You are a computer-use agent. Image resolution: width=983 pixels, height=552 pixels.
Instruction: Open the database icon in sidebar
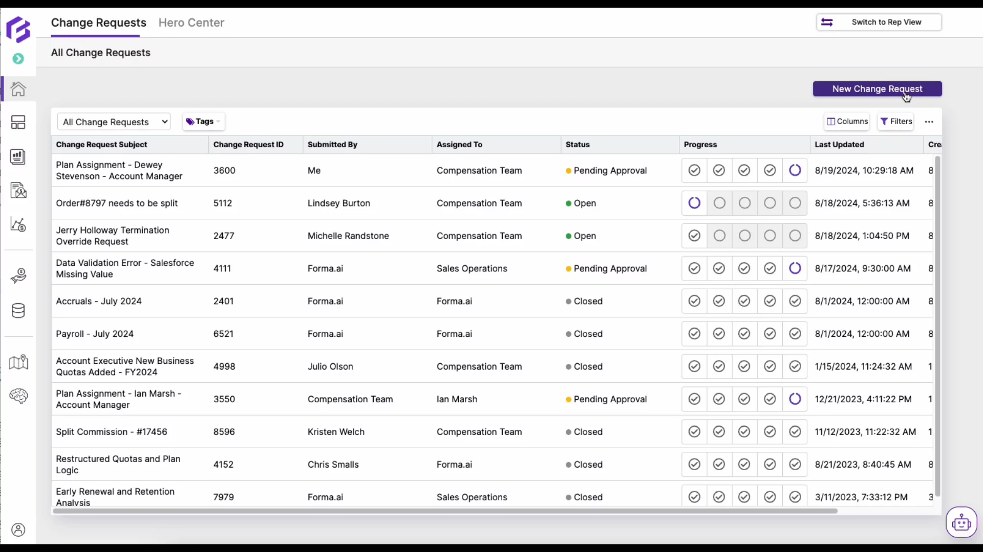pos(18,310)
